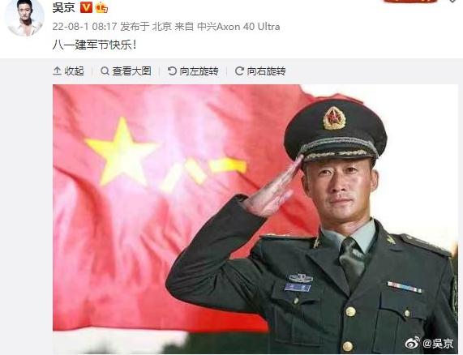Click the counterclockwise rotate arrow icon
This screenshot has height=355, width=463.
[172, 71]
